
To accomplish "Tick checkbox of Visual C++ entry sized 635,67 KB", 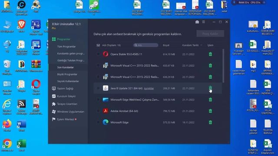I will [98, 65].
